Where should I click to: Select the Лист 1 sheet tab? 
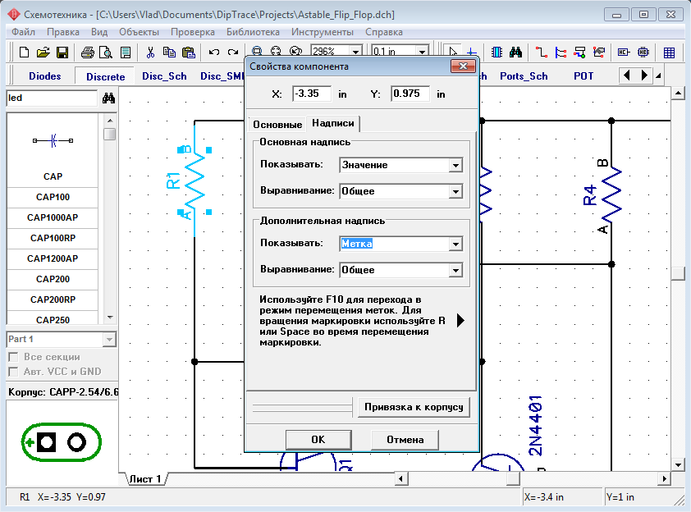coord(145,479)
